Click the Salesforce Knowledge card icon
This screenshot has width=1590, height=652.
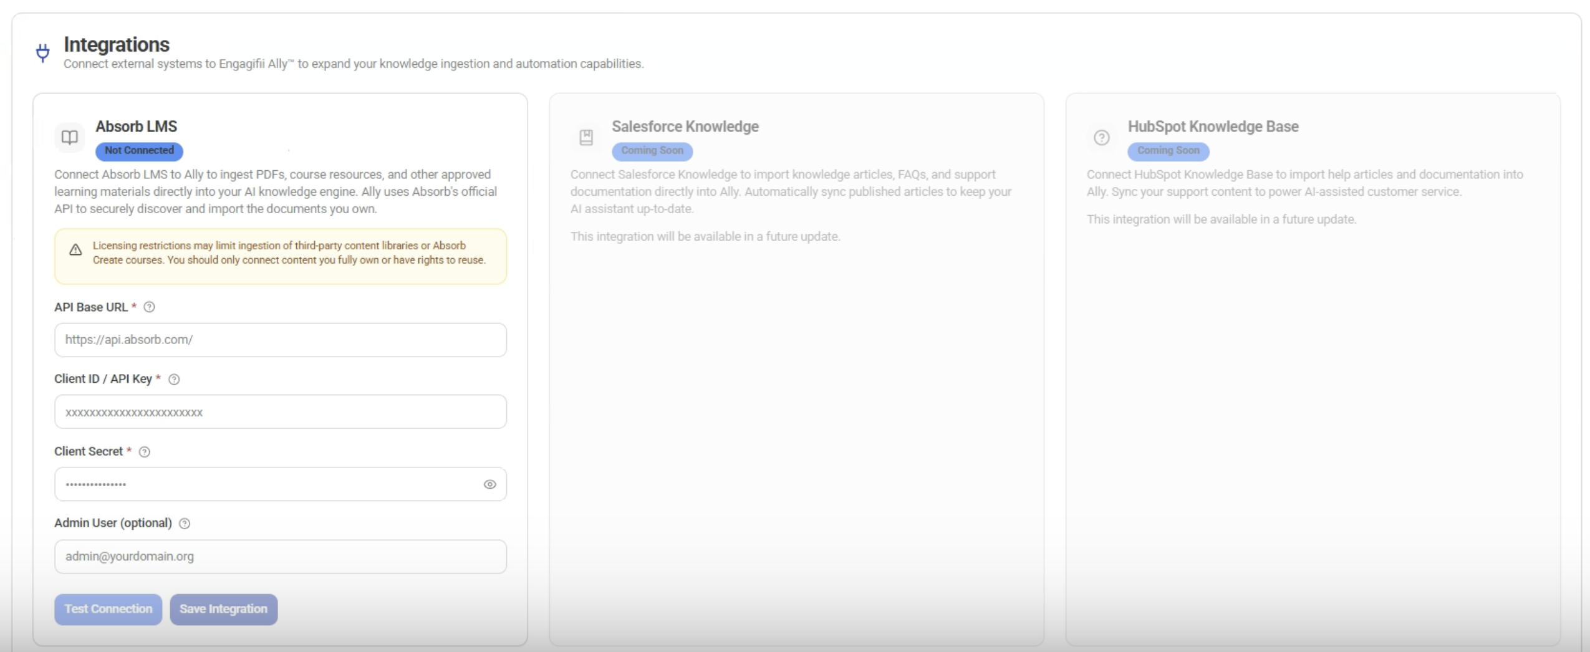[x=586, y=137]
